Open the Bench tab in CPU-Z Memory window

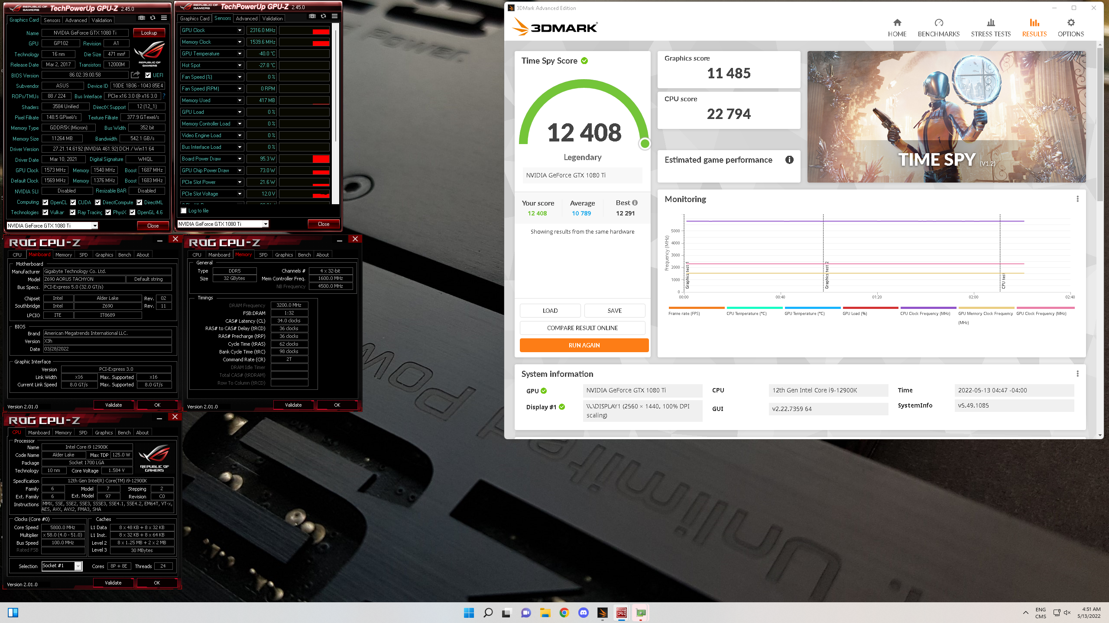click(304, 255)
